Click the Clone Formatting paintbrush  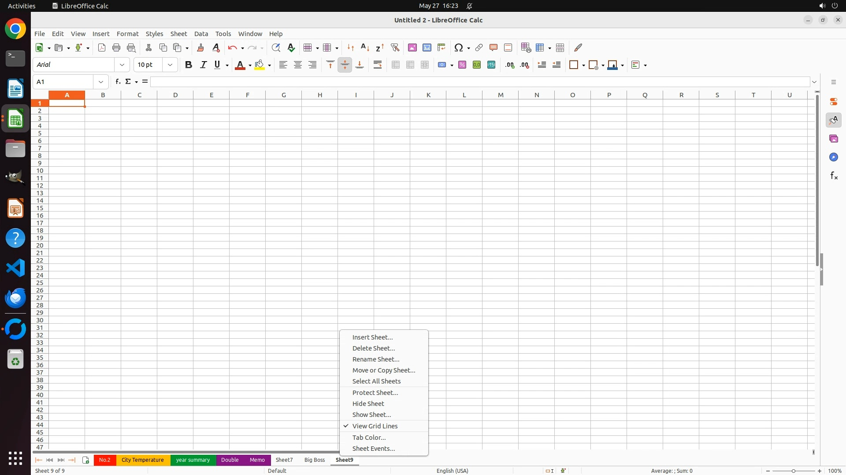pyautogui.click(x=200, y=47)
